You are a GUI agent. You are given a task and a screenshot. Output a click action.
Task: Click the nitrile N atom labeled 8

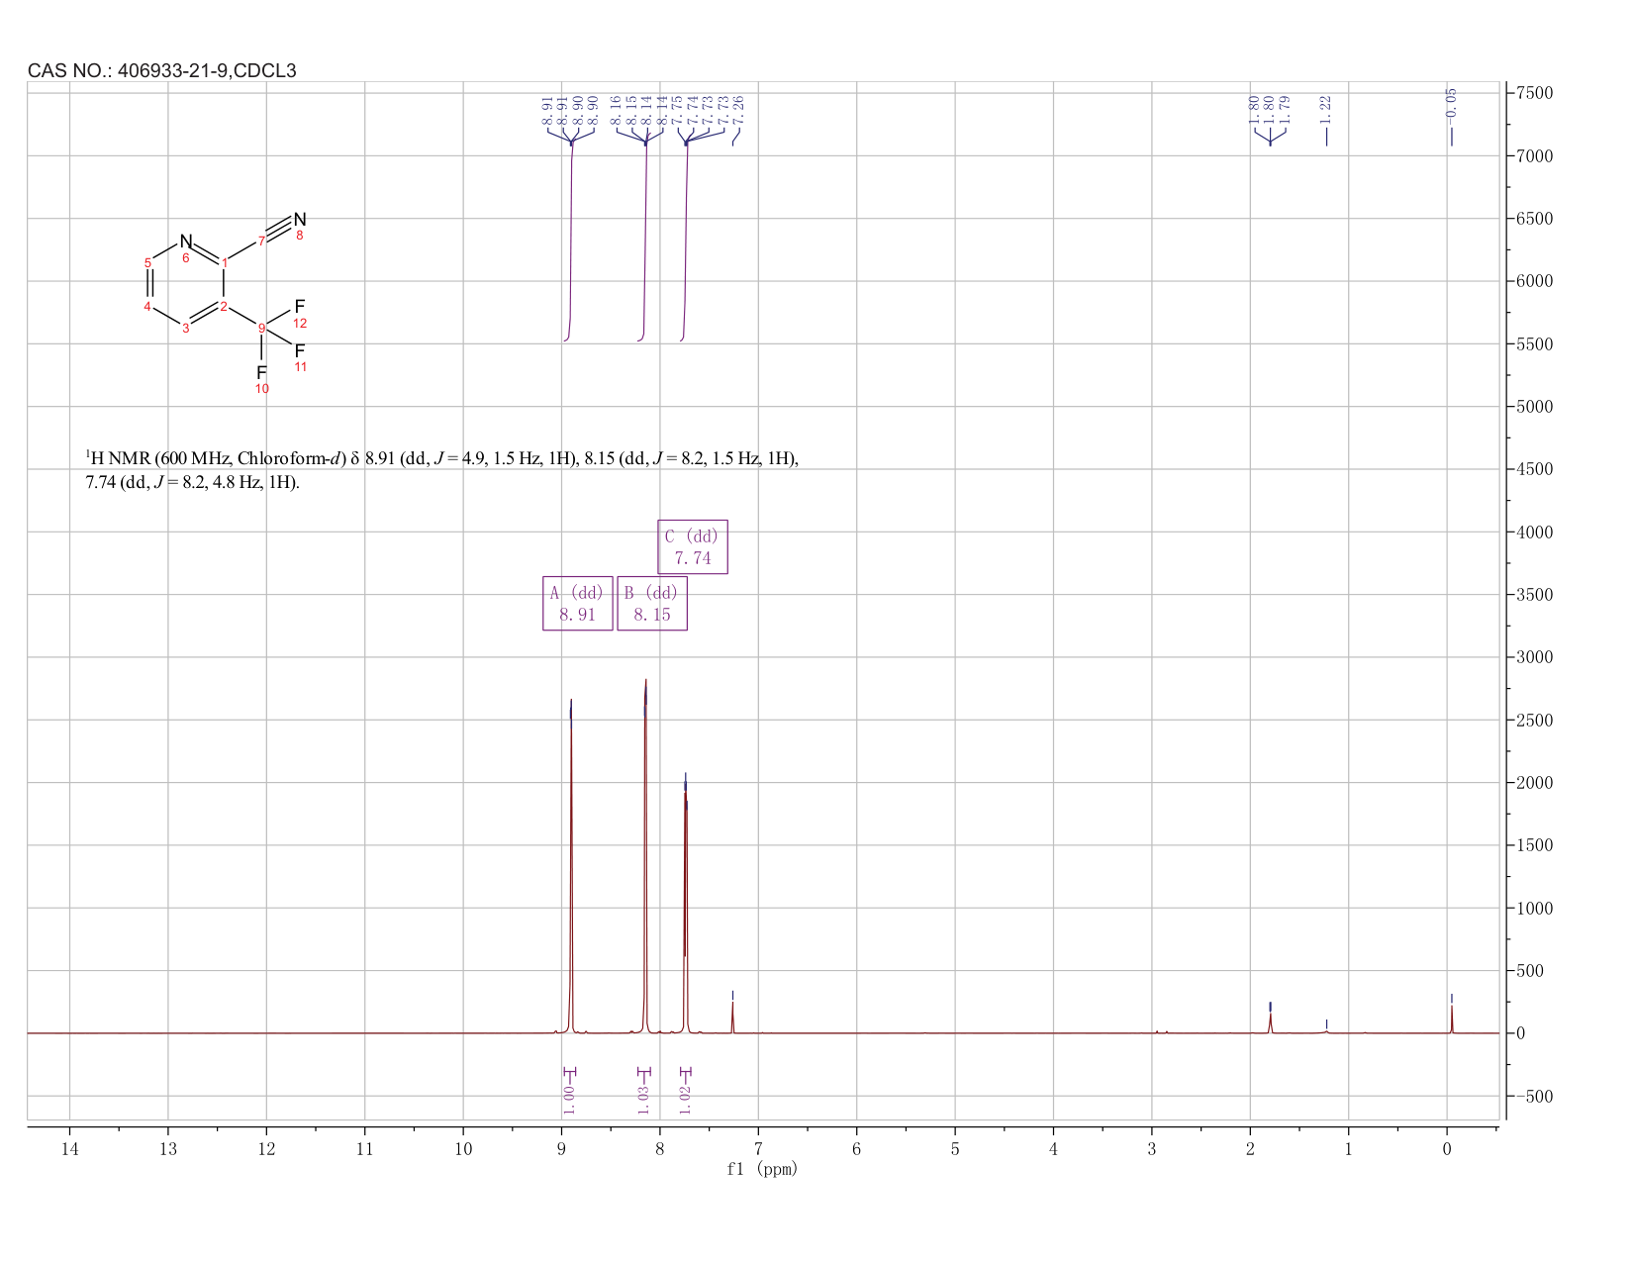click(x=300, y=220)
